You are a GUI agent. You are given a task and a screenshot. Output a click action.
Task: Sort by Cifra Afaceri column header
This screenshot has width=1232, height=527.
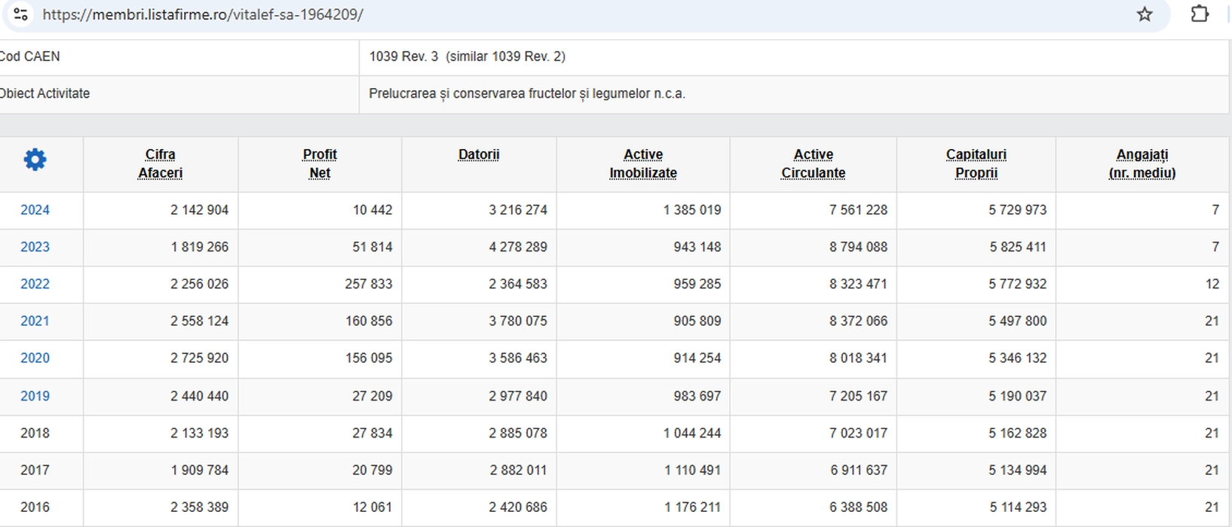[x=160, y=163]
